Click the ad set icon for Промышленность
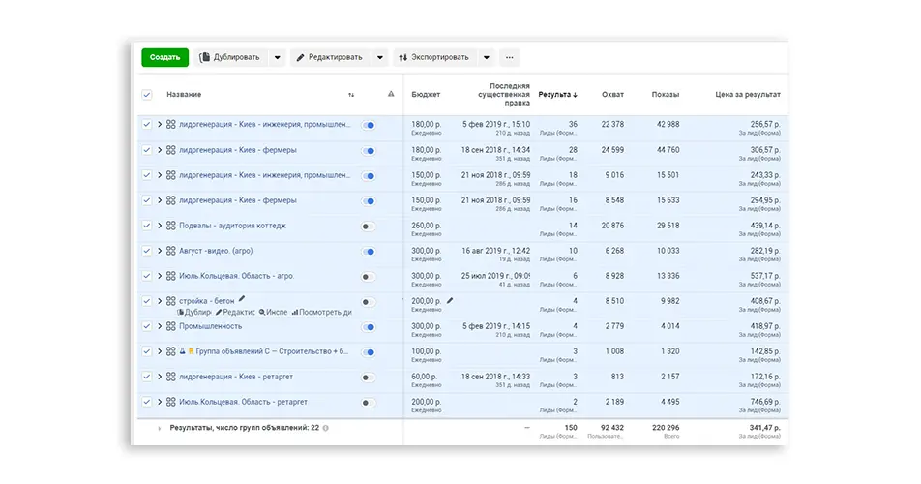921x484 pixels. (171, 326)
